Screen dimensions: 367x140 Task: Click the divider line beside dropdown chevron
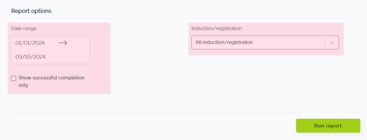click(x=325, y=42)
